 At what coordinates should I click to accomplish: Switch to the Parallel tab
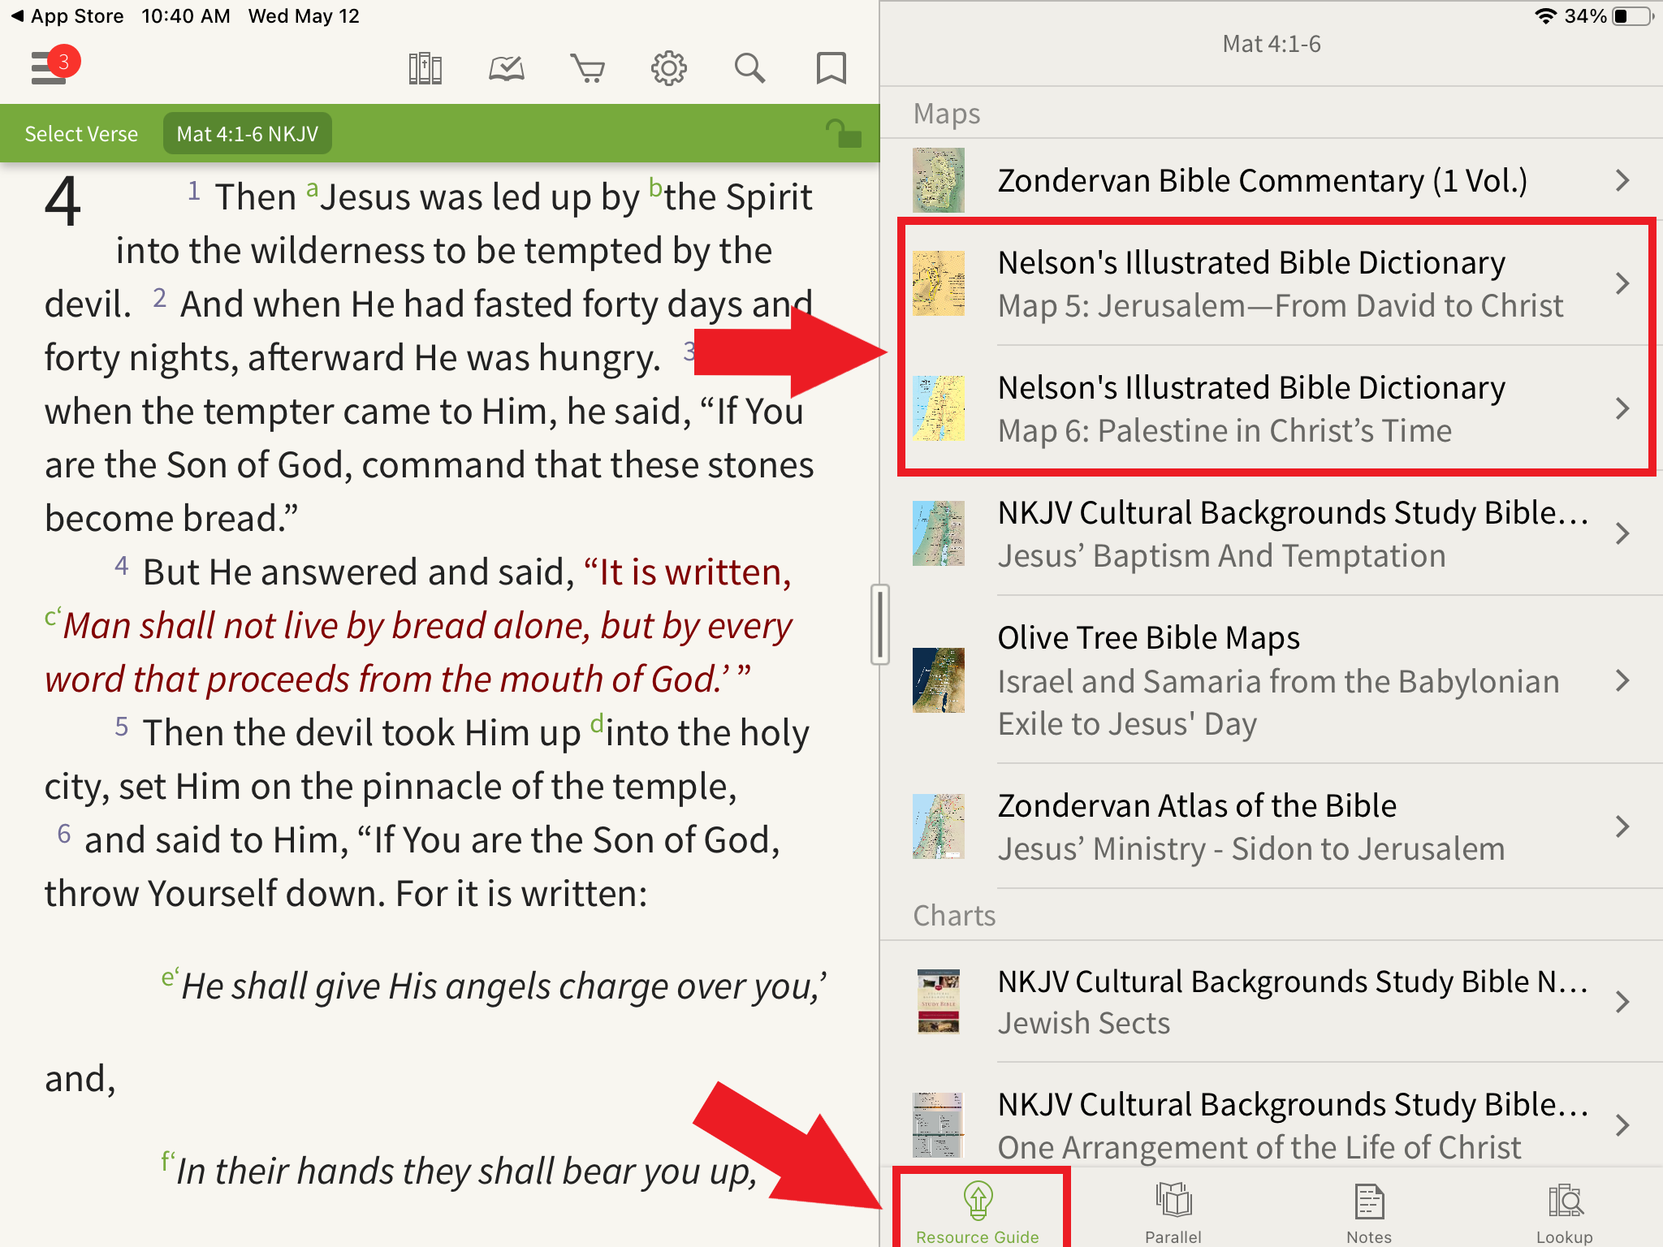(x=1173, y=1213)
